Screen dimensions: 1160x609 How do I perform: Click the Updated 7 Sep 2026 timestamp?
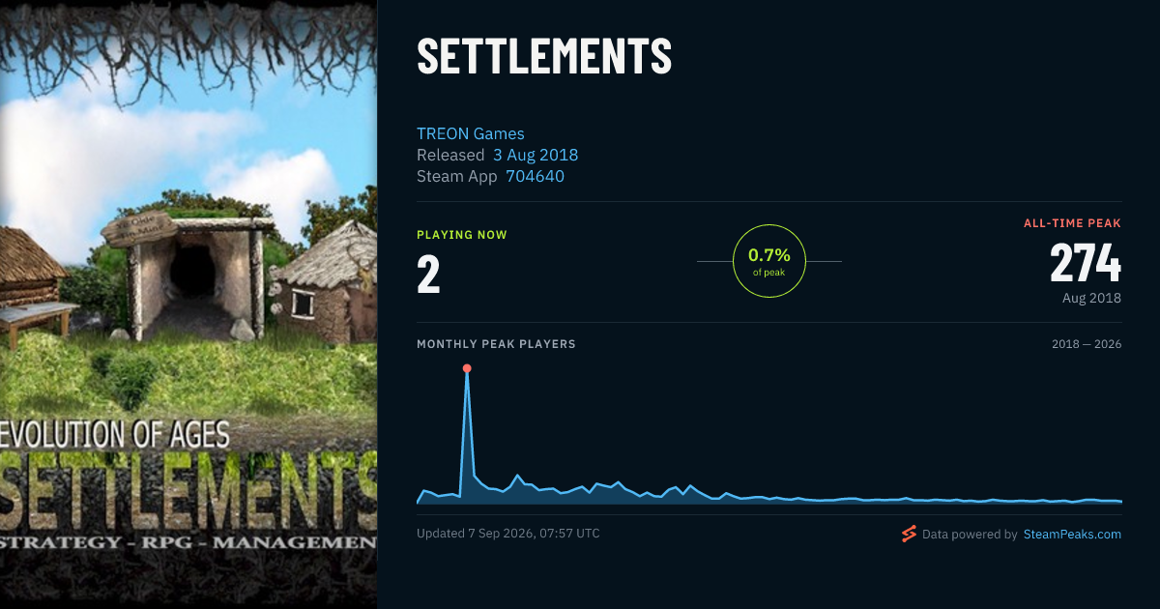click(508, 533)
